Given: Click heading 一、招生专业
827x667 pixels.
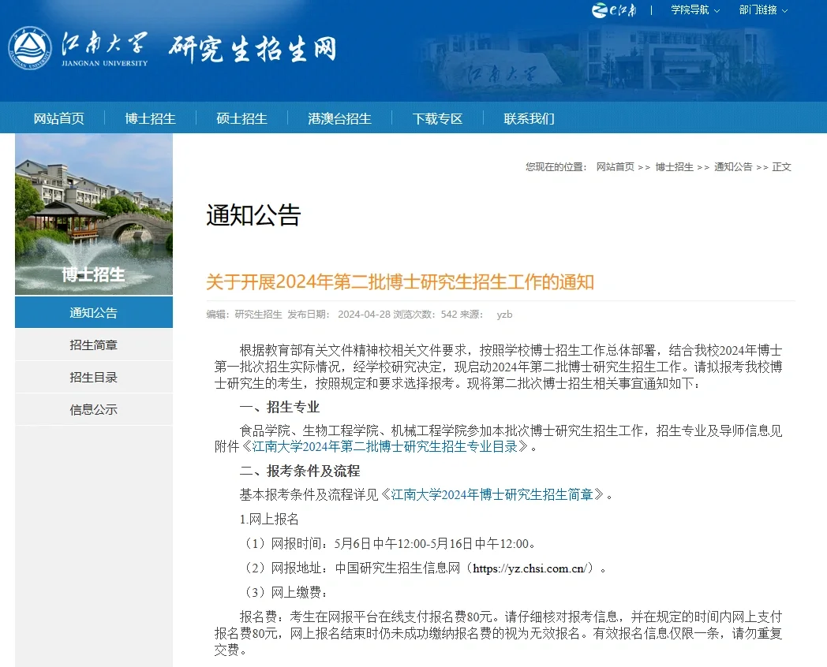Looking at the screenshot, I should point(279,408).
